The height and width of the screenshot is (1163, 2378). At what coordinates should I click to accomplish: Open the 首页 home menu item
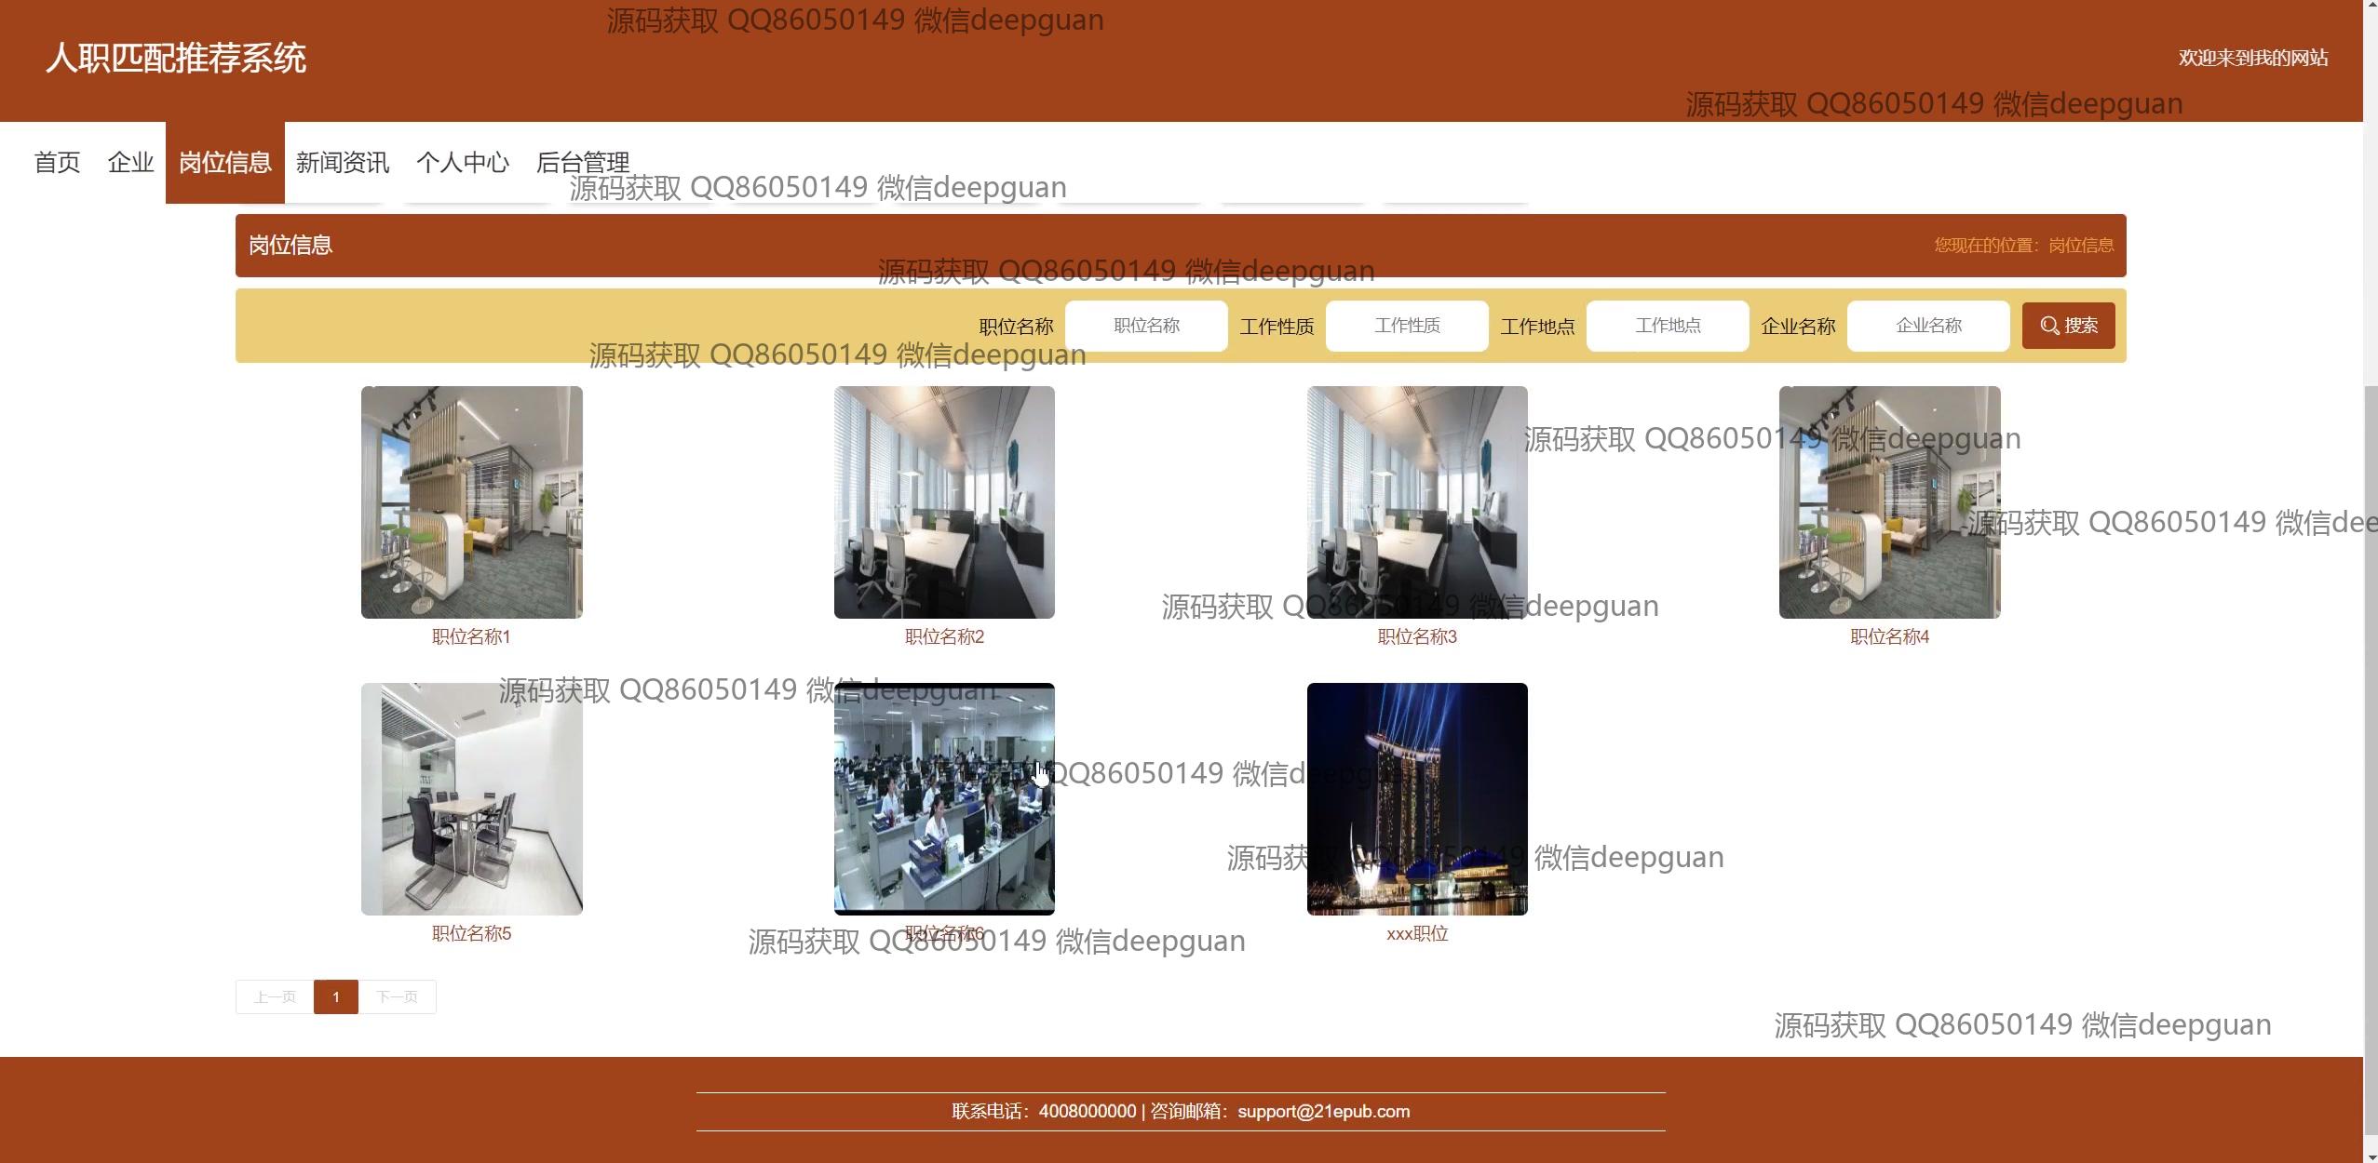pos(58,163)
